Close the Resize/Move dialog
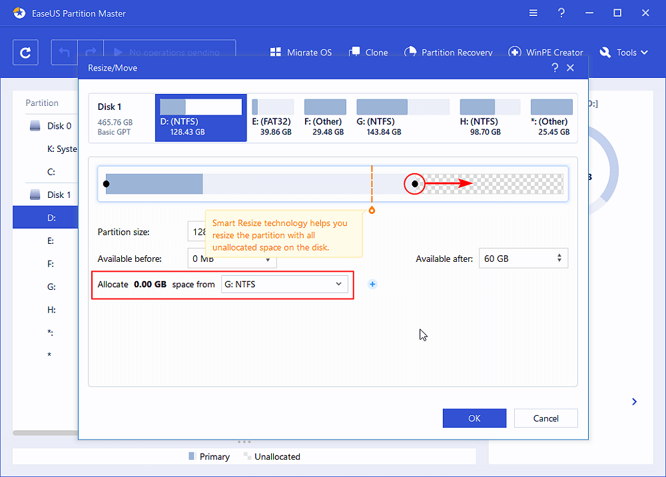 coord(571,67)
